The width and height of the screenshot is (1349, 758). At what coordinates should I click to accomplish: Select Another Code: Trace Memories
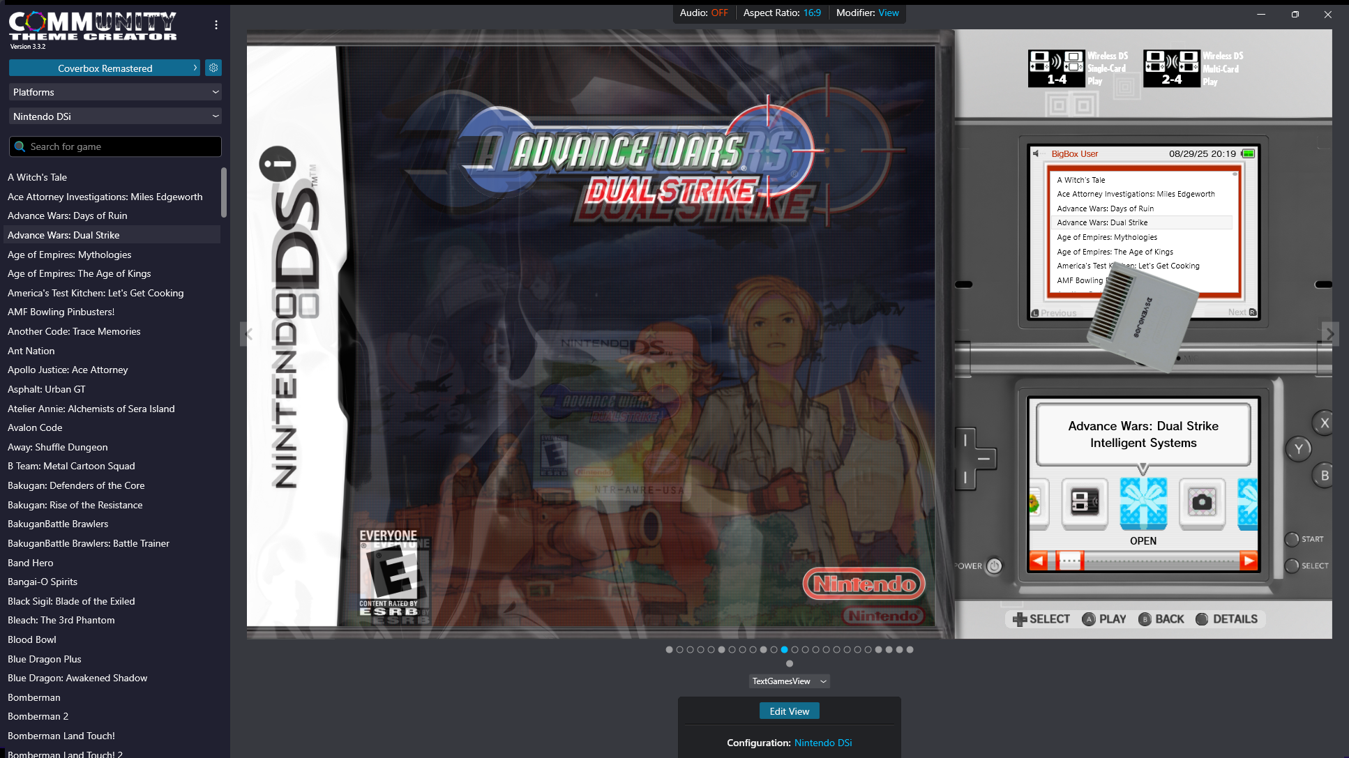(112, 331)
